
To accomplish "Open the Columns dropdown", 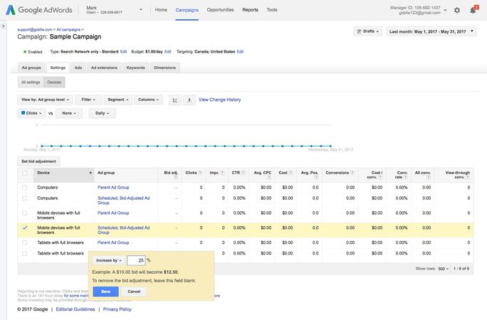I will click(x=149, y=100).
